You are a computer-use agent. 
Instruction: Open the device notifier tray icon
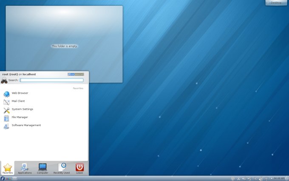click(249, 178)
